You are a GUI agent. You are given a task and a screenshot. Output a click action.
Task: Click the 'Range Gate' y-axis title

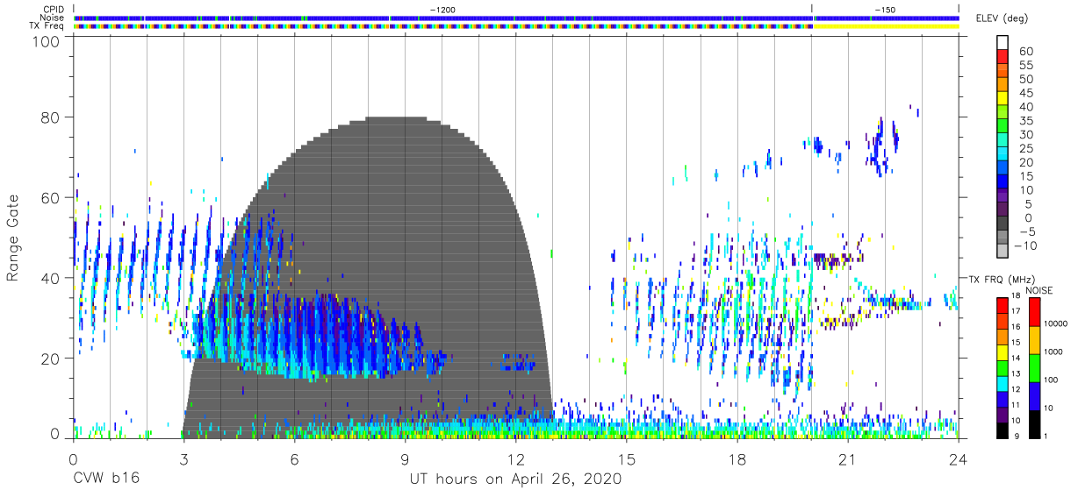coord(13,238)
